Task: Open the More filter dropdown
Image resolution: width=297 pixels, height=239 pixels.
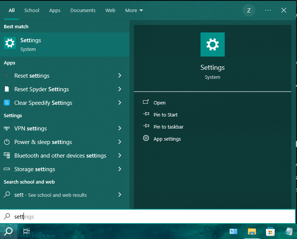Action: point(134,11)
